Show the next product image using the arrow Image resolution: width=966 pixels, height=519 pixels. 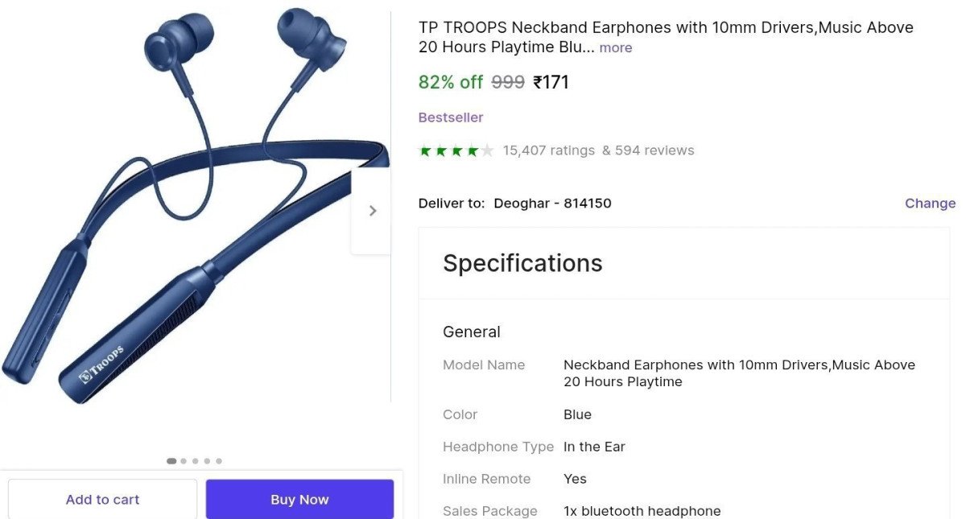click(x=372, y=211)
